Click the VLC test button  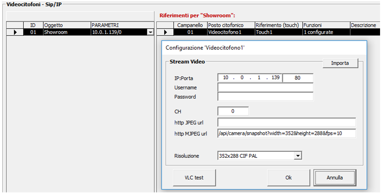tap(194, 178)
